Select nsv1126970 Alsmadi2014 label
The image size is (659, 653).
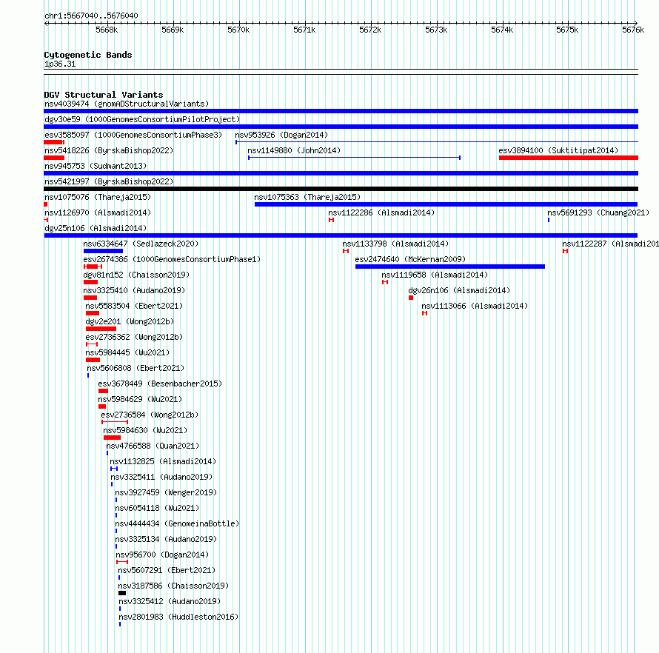pos(98,212)
